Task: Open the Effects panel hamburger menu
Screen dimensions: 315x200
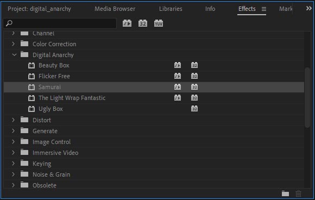Action: pyautogui.click(x=264, y=9)
